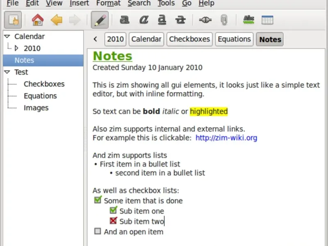Click the bold word 'bold'

point(151,111)
